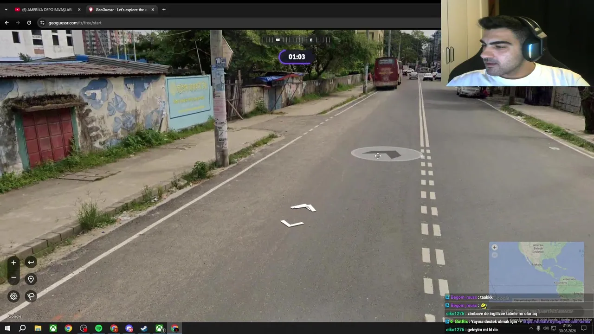Image resolution: width=594 pixels, height=334 pixels.
Task: Reload the GeoGuessr page
Action: pos(29,23)
